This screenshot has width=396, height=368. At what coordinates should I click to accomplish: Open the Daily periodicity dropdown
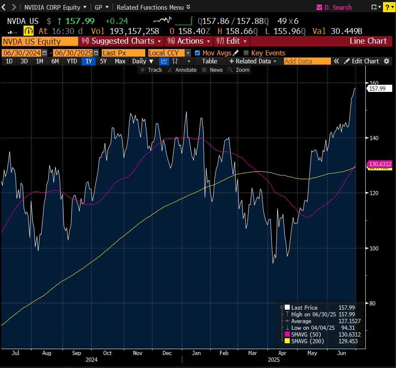tap(143, 61)
